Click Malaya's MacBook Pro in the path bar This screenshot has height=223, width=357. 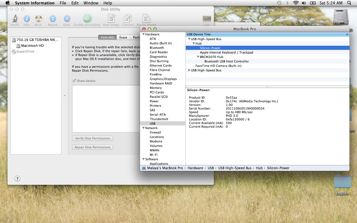pos(162,168)
